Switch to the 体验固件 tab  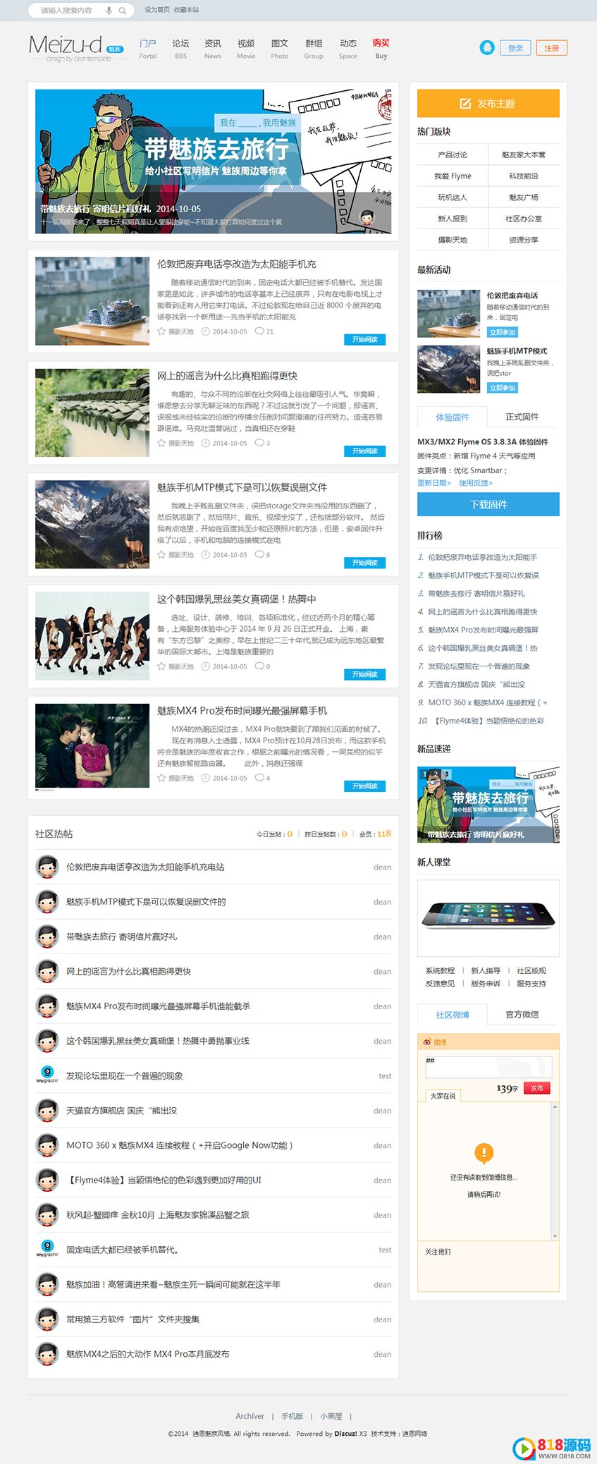point(453,417)
